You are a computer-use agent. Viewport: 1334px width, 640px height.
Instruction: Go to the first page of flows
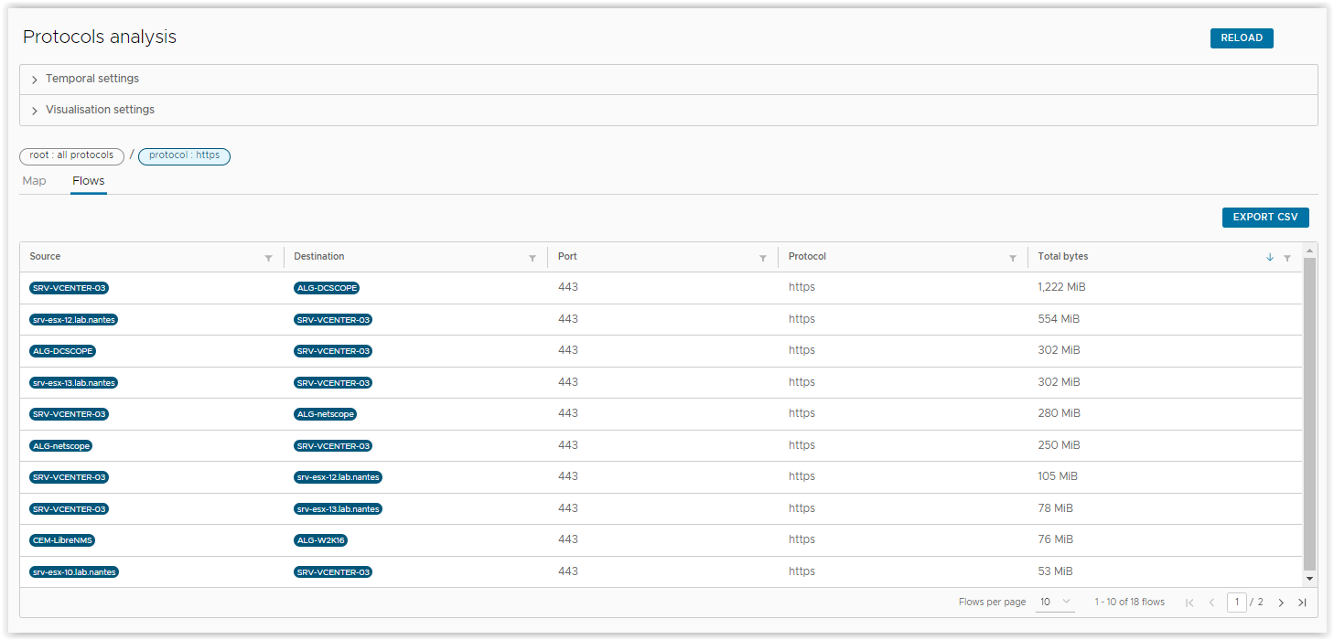1189,603
